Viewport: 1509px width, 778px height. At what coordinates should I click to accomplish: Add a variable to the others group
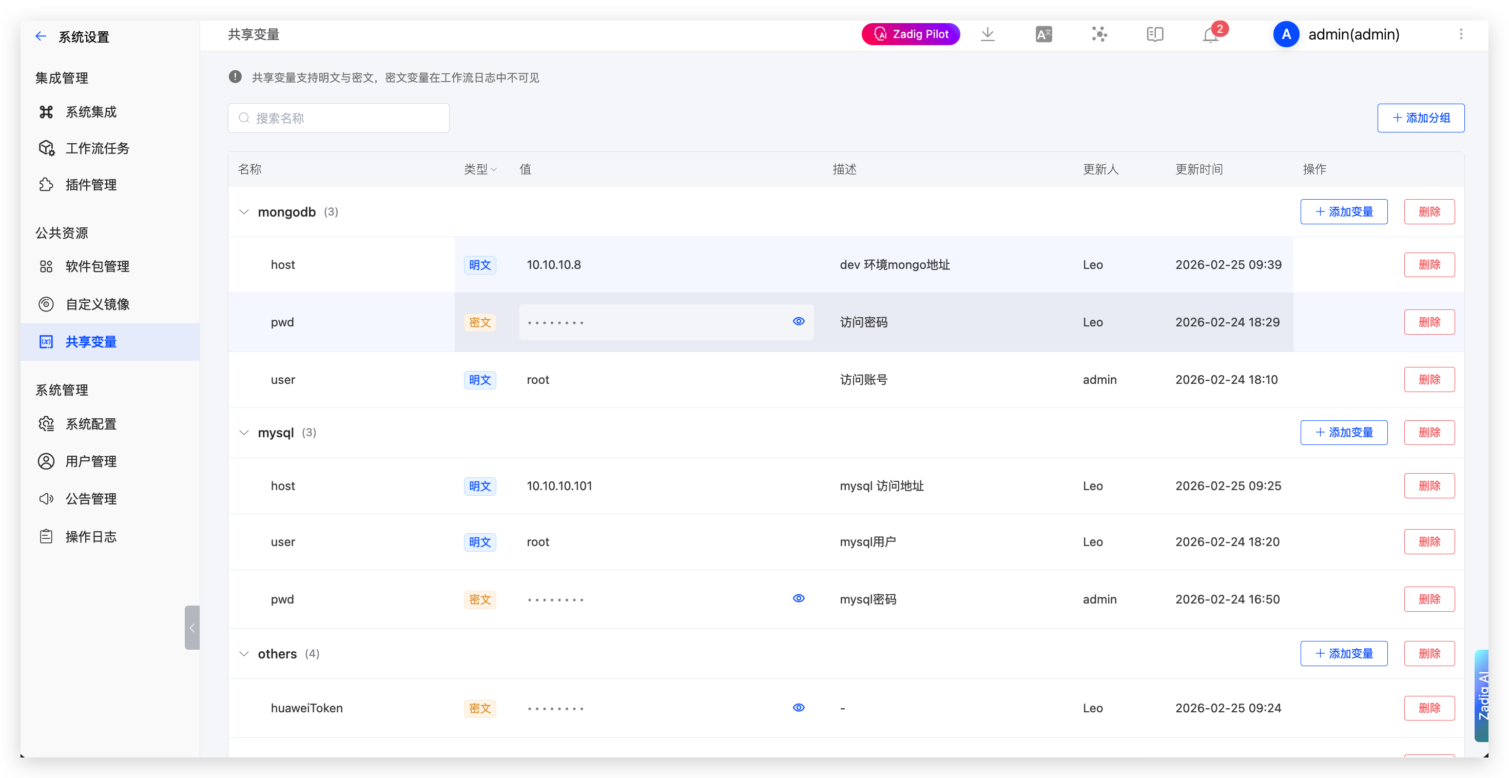tap(1343, 653)
